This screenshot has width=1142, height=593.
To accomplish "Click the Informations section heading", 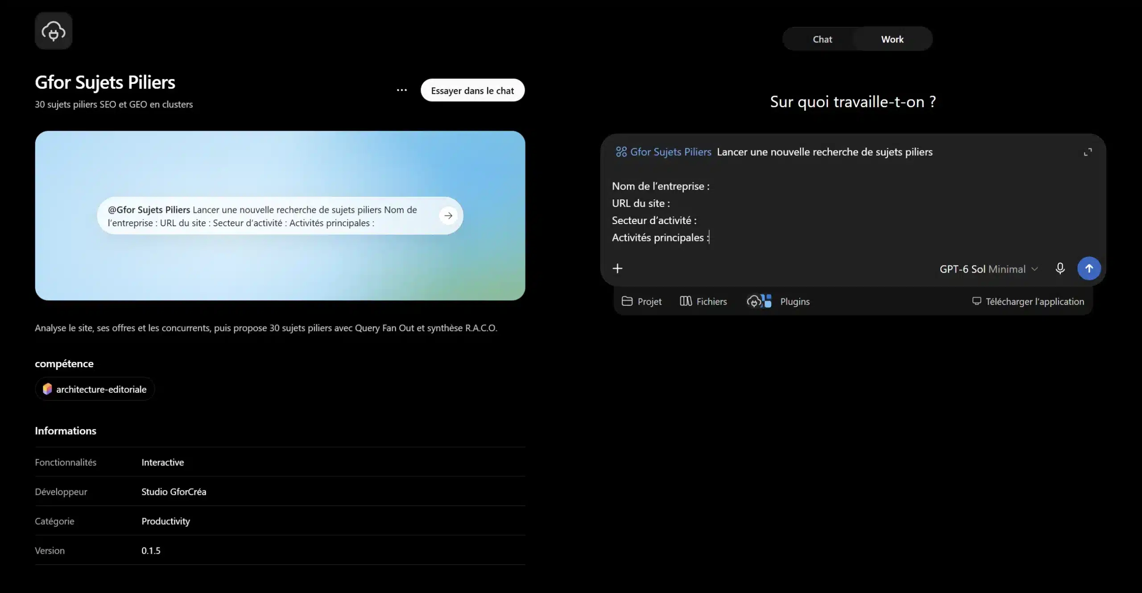I will pos(66,431).
